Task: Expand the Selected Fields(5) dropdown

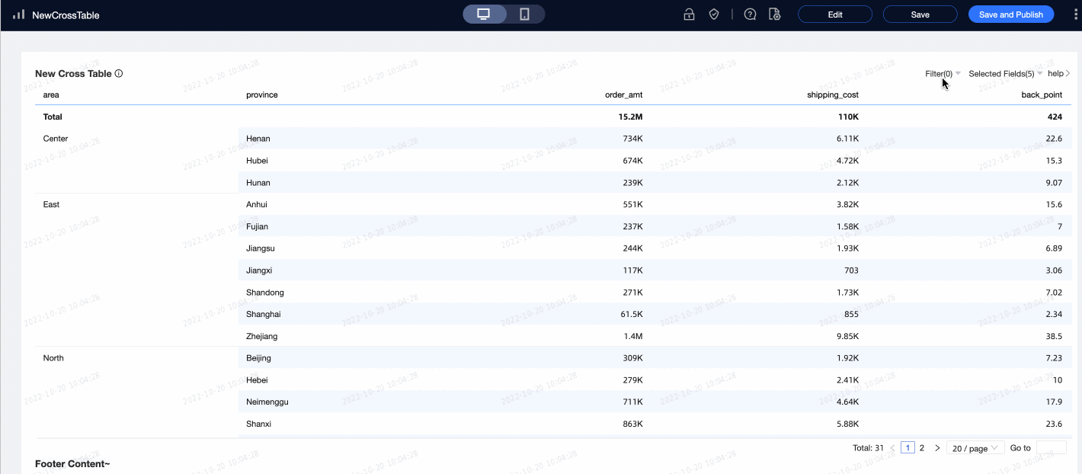Action: click(1006, 74)
